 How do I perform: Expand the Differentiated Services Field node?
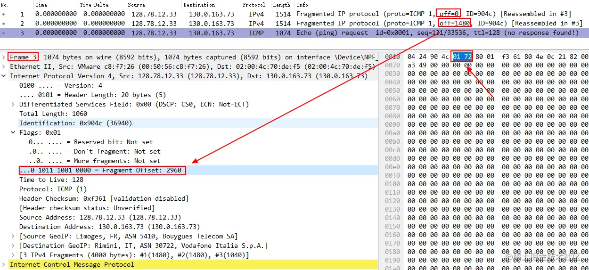(13, 104)
